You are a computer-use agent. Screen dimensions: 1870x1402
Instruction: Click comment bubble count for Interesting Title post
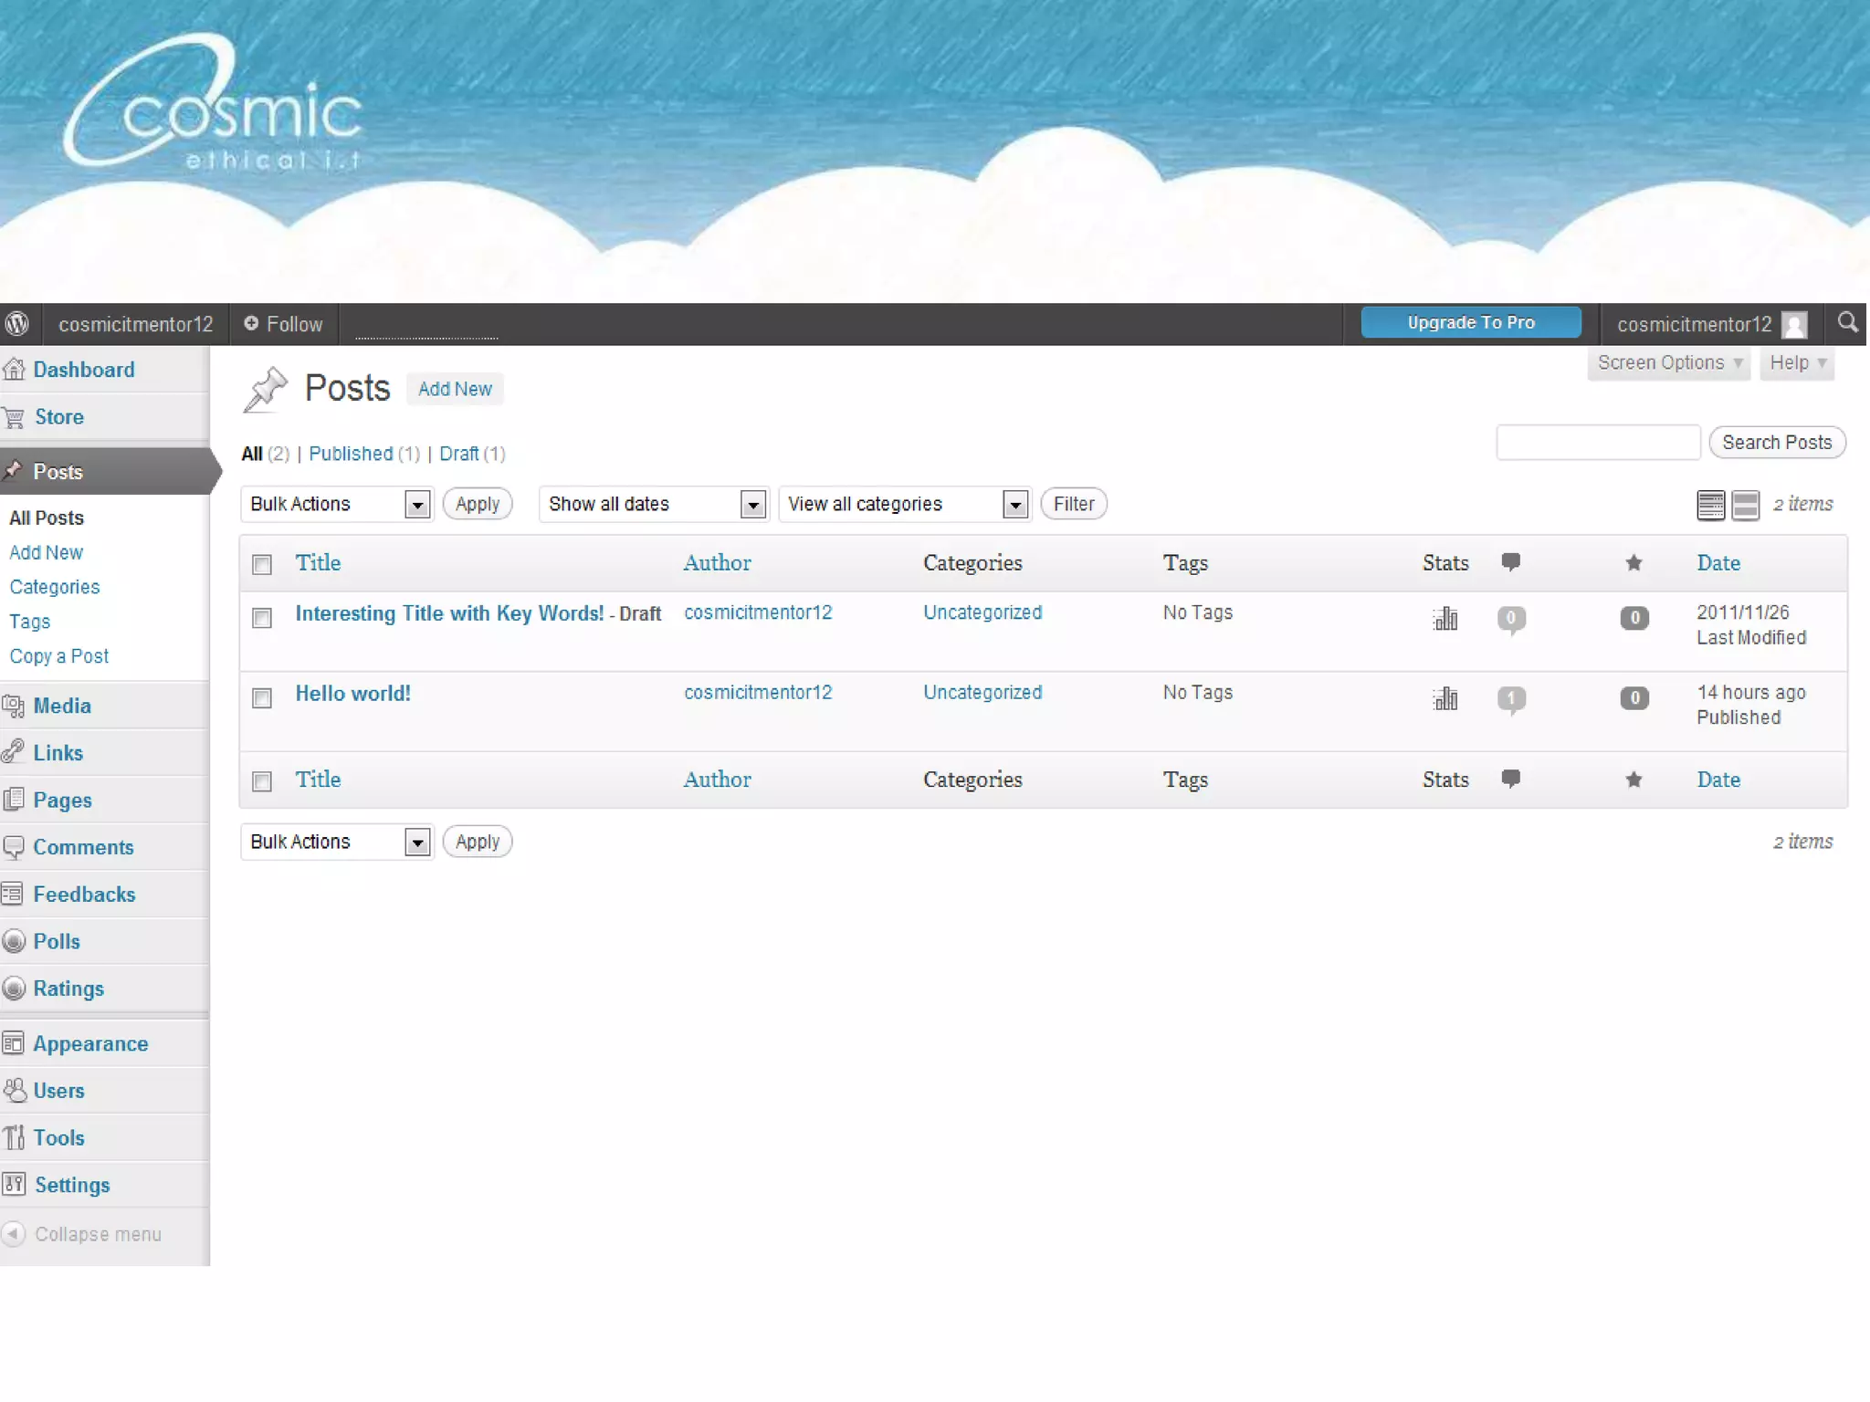1511,619
